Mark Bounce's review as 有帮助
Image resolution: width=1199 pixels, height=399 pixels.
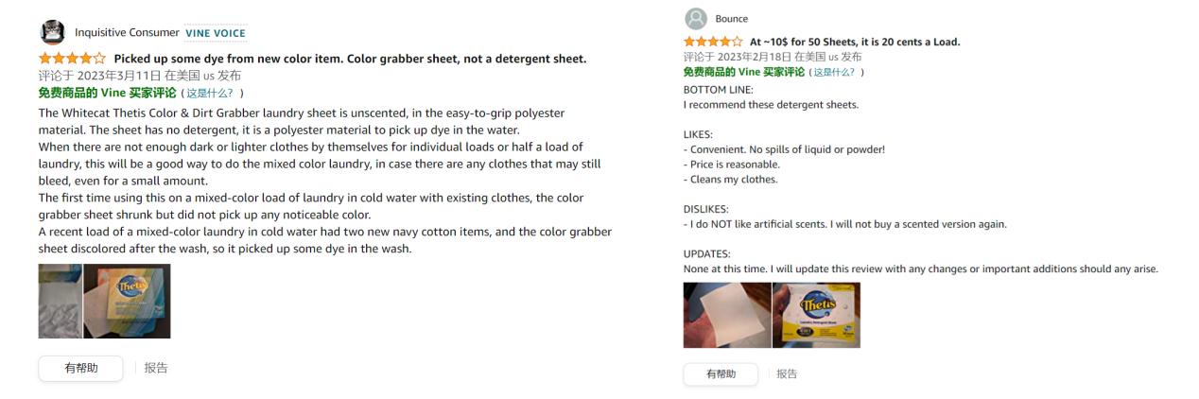click(721, 373)
